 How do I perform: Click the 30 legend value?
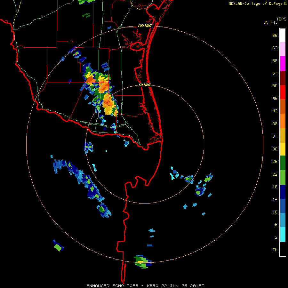[x=275, y=149]
